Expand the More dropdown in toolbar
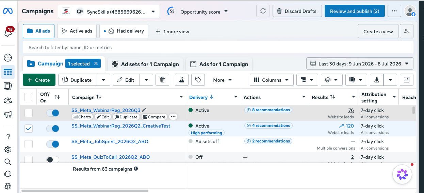Viewport: 424px width, 193px height. 223,80
